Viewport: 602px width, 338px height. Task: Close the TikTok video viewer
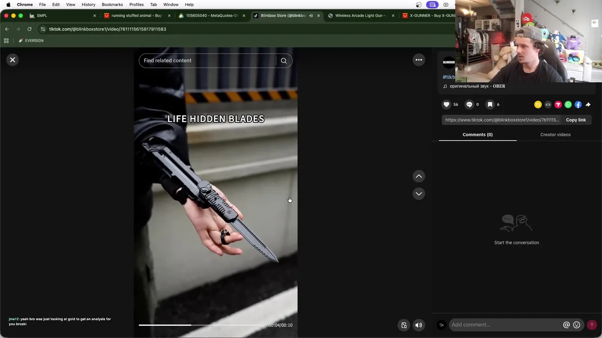tap(13, 60)
